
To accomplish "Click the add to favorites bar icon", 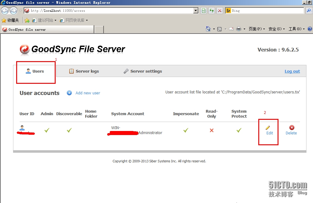I will (x=27, y=20).
